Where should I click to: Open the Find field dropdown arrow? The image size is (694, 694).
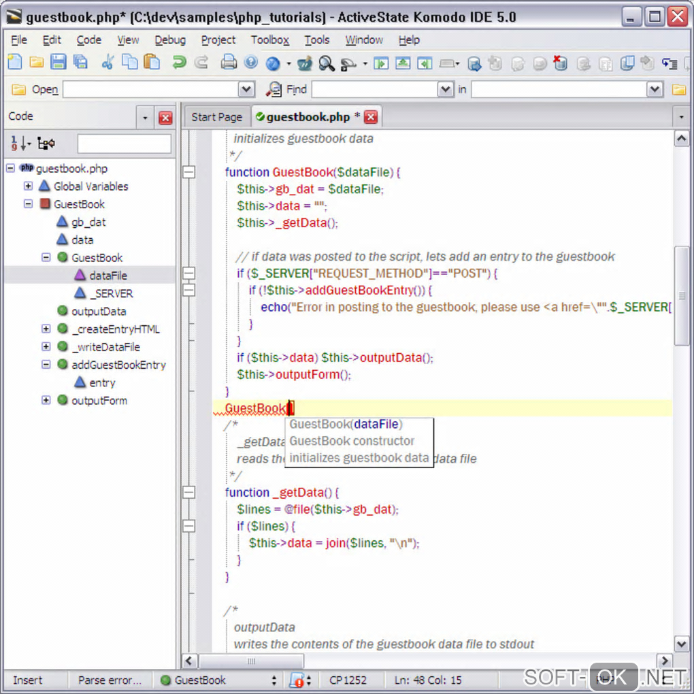coord(445,89)
